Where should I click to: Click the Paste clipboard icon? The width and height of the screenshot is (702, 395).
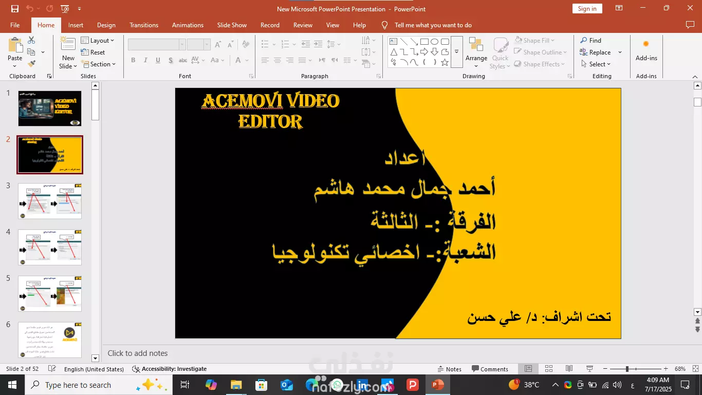click(15, 45)
